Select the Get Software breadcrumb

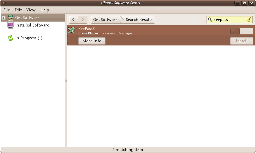click(105, 20)
